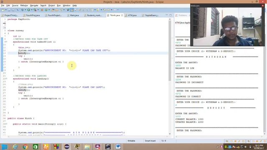Open the Run dropdown arrow
The image size is (267, 150).
pyautogui.click(x=32, y=10)
